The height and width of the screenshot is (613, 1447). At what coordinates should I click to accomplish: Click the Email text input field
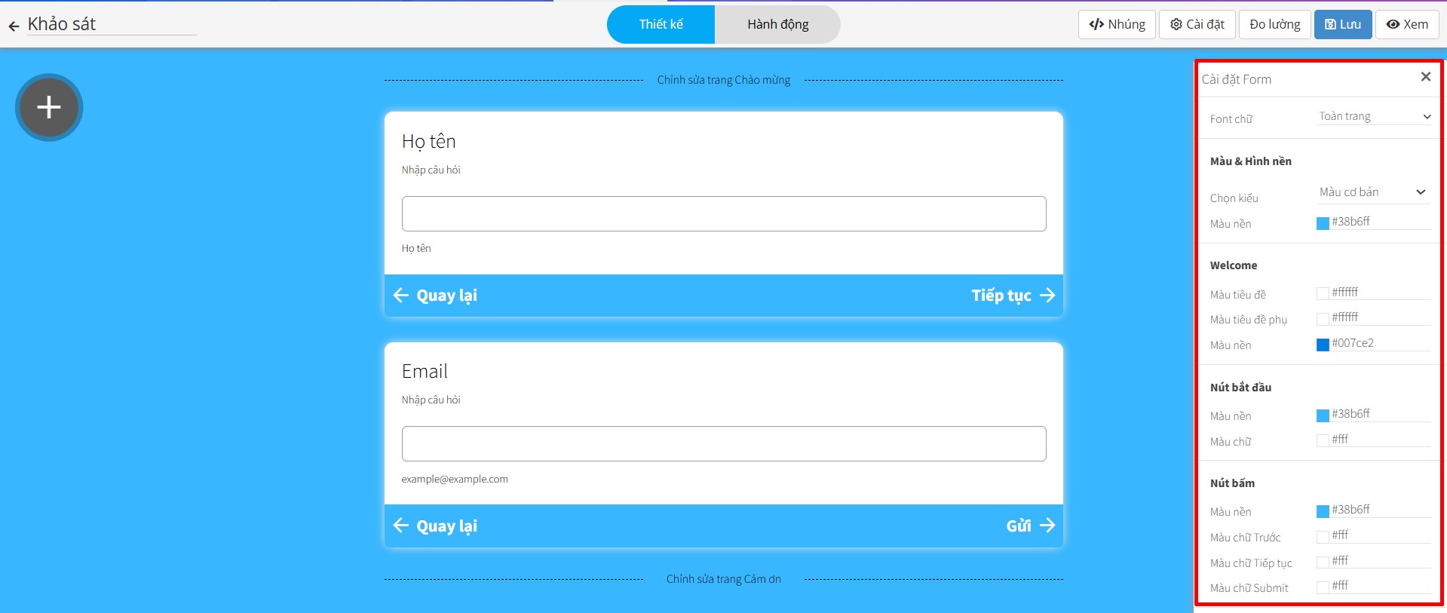(723, 443)
